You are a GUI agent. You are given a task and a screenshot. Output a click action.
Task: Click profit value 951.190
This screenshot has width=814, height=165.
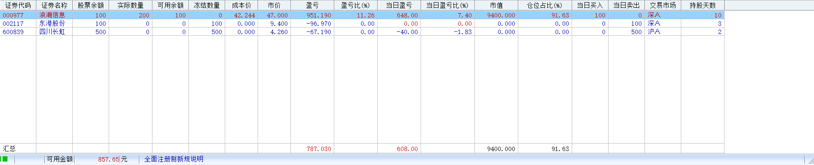(x=319, y=15)
